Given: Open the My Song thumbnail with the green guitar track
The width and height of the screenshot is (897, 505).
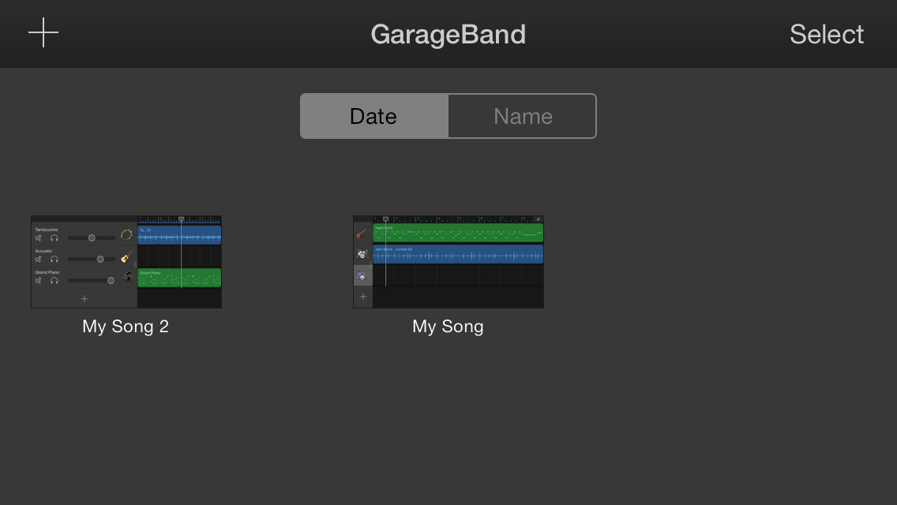Looking at the screenshot, I should [x=448, y=262].
